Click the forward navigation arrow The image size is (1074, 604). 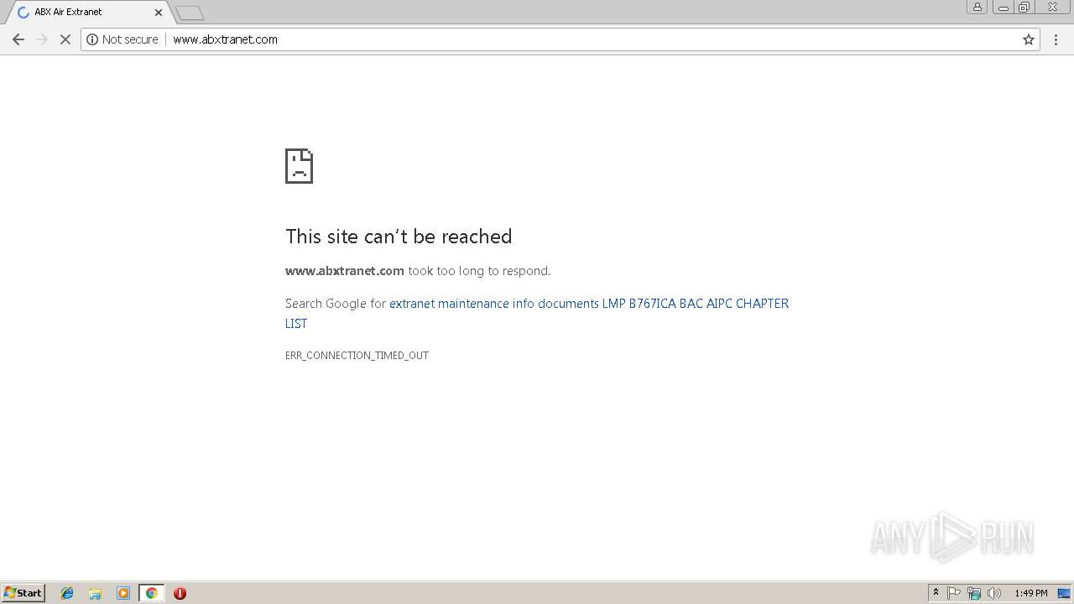click(42, 39)
